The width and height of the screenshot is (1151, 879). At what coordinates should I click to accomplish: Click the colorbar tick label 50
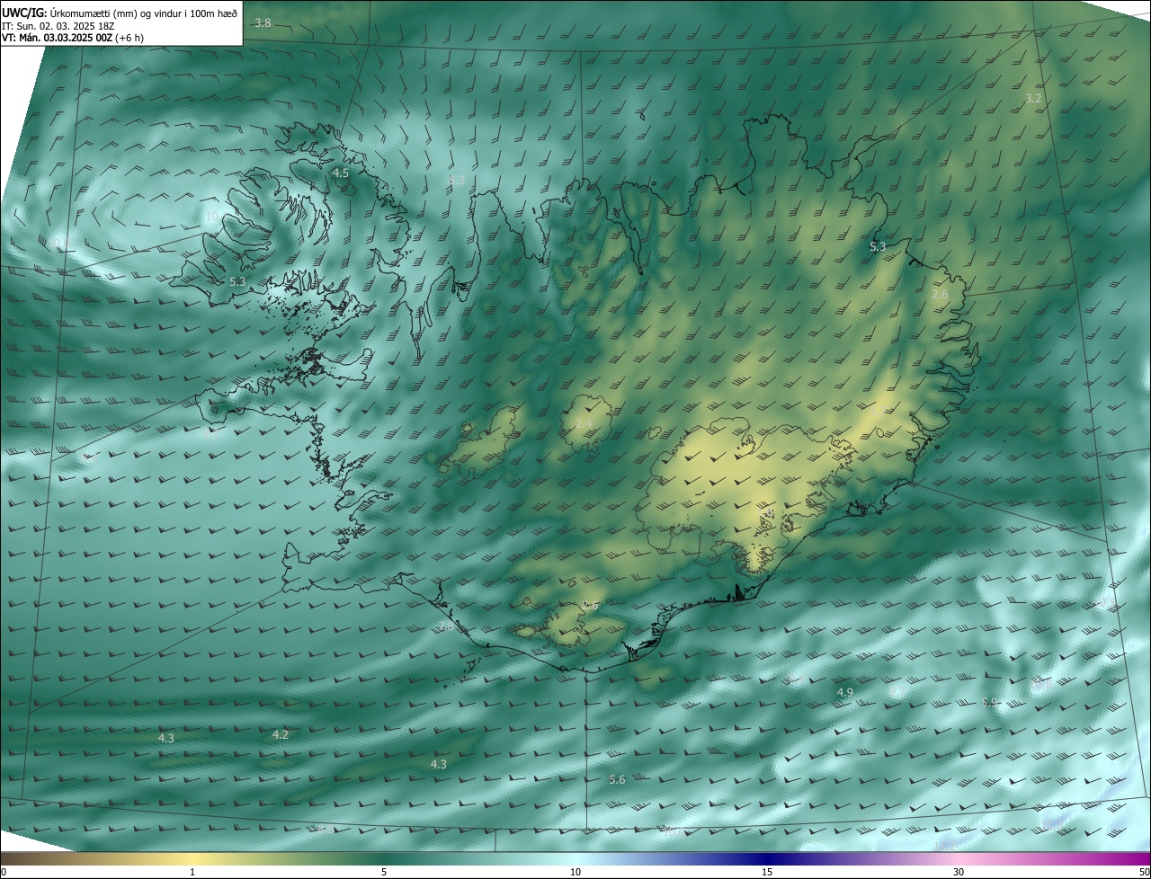1144,872
